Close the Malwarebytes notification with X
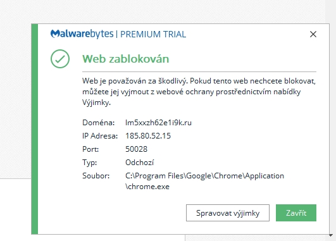 [313, 34]
